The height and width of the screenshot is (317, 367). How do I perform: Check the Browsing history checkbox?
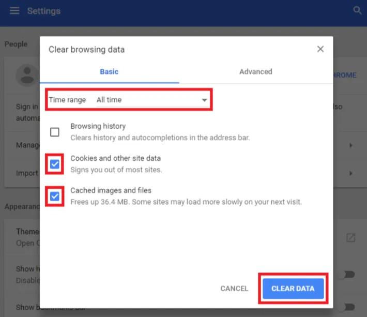pos(55,132)
